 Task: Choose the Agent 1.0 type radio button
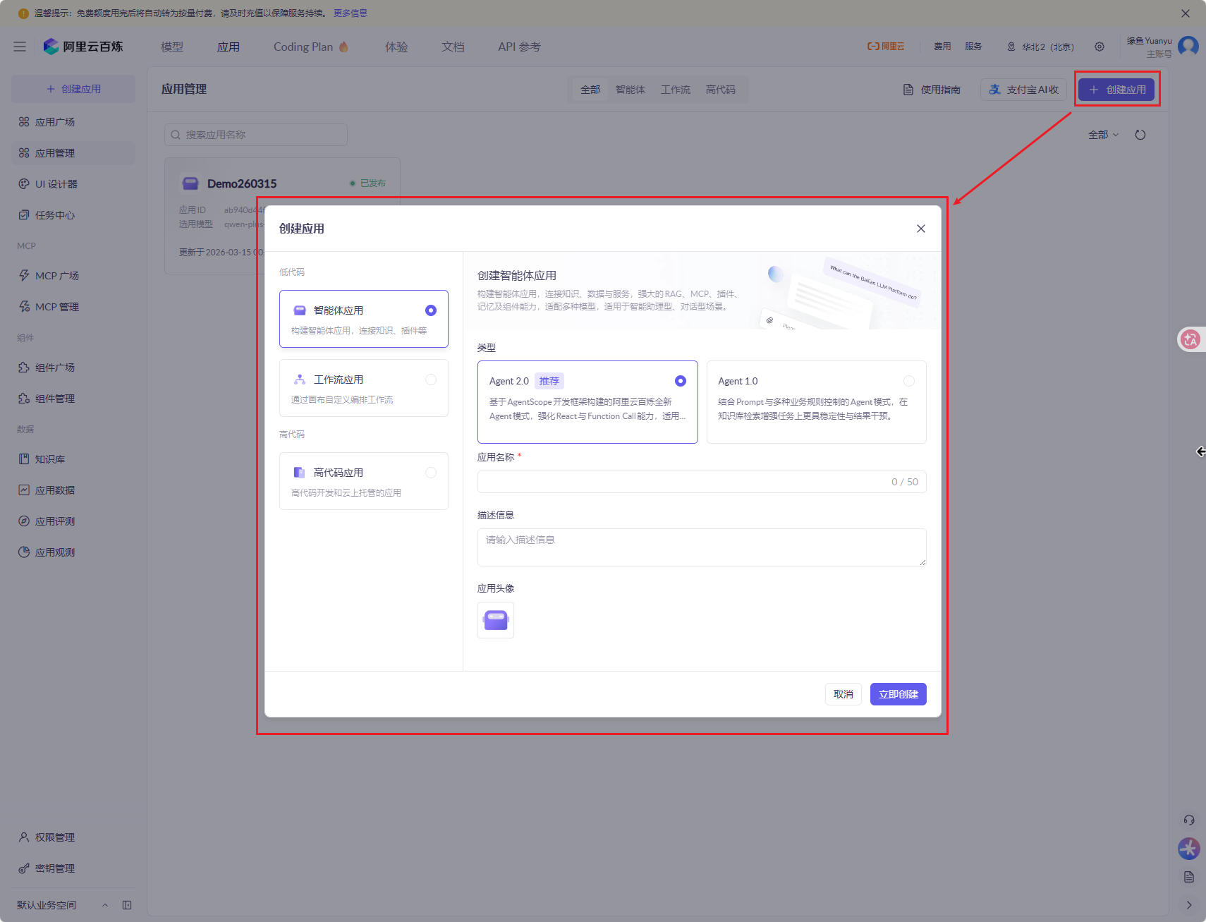(908, 381)
